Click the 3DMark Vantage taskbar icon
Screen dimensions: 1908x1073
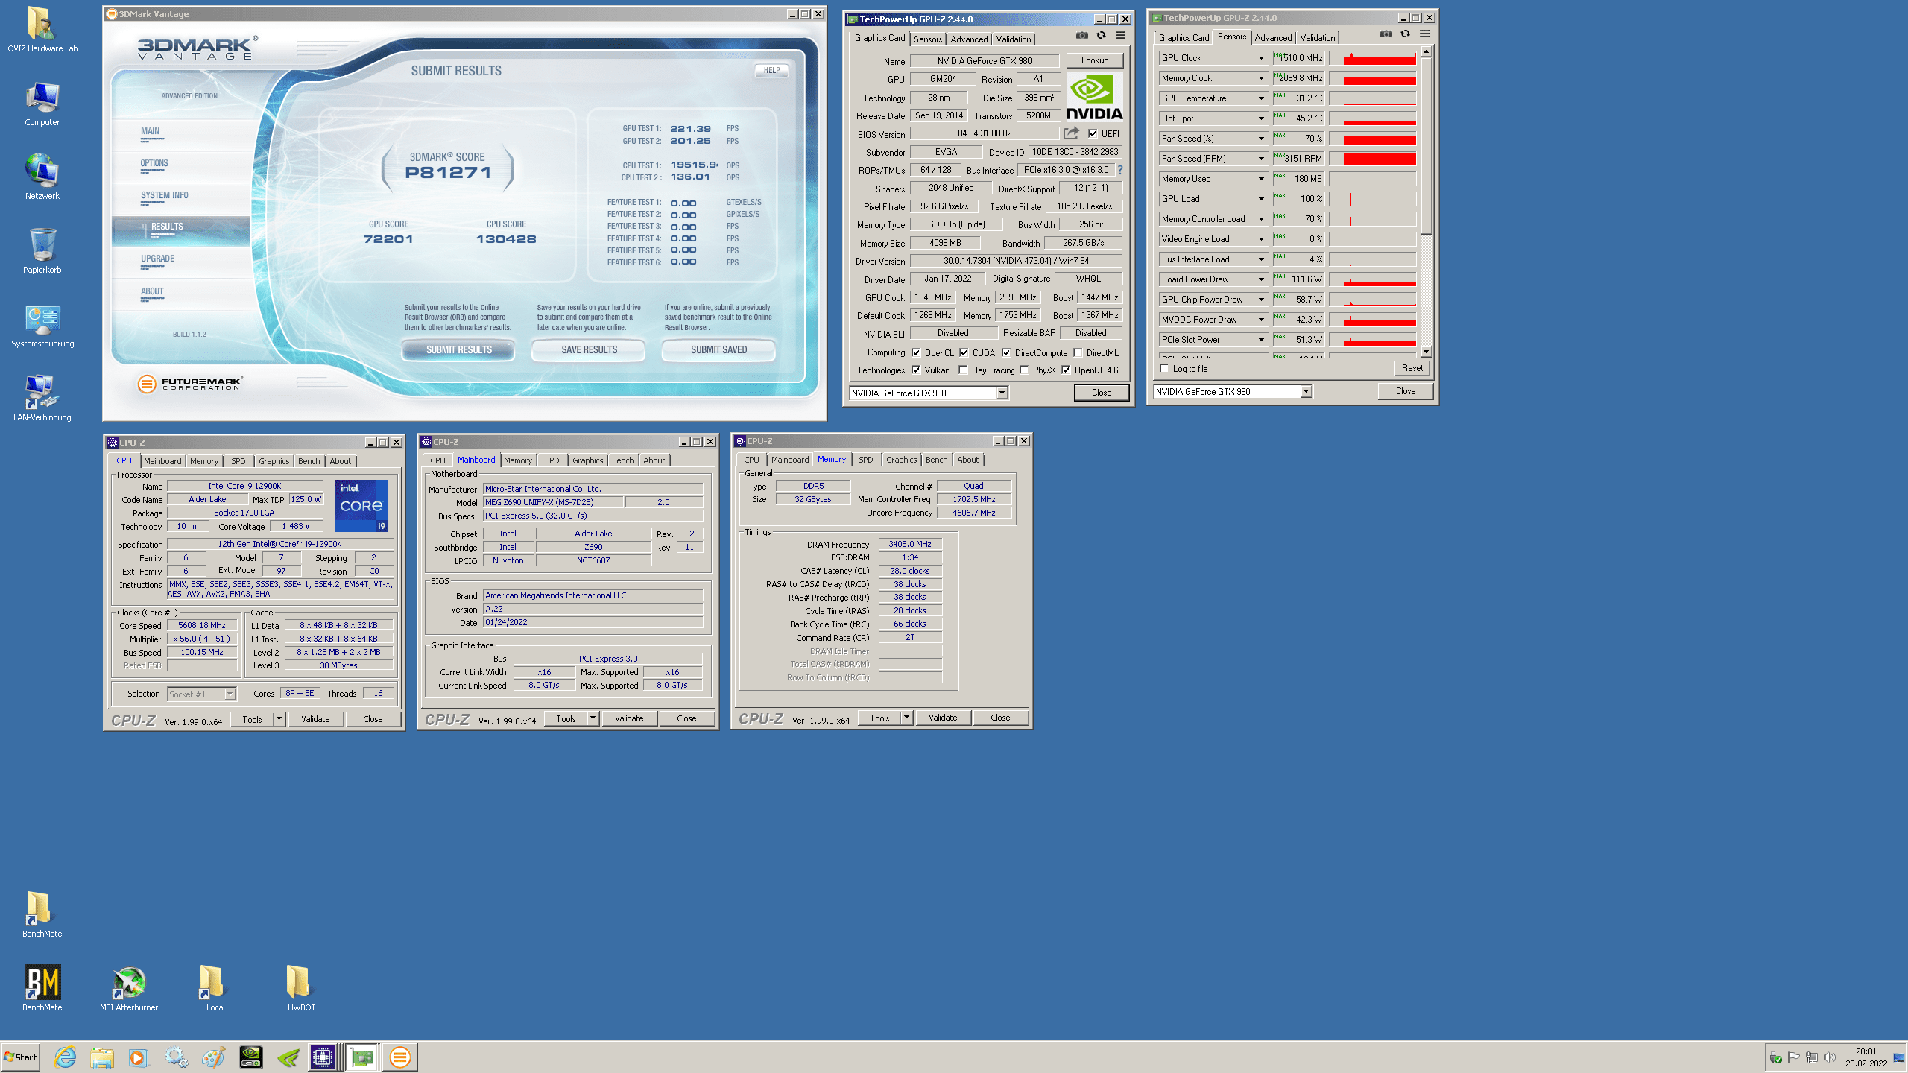(x=400, y=1057)
